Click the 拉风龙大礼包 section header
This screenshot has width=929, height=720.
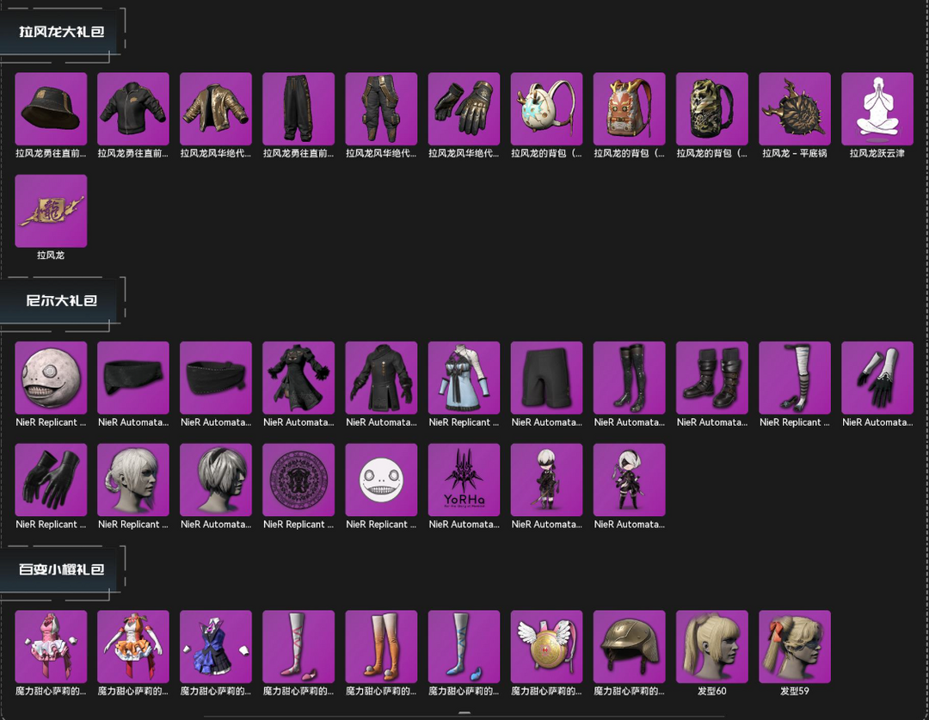62,32
